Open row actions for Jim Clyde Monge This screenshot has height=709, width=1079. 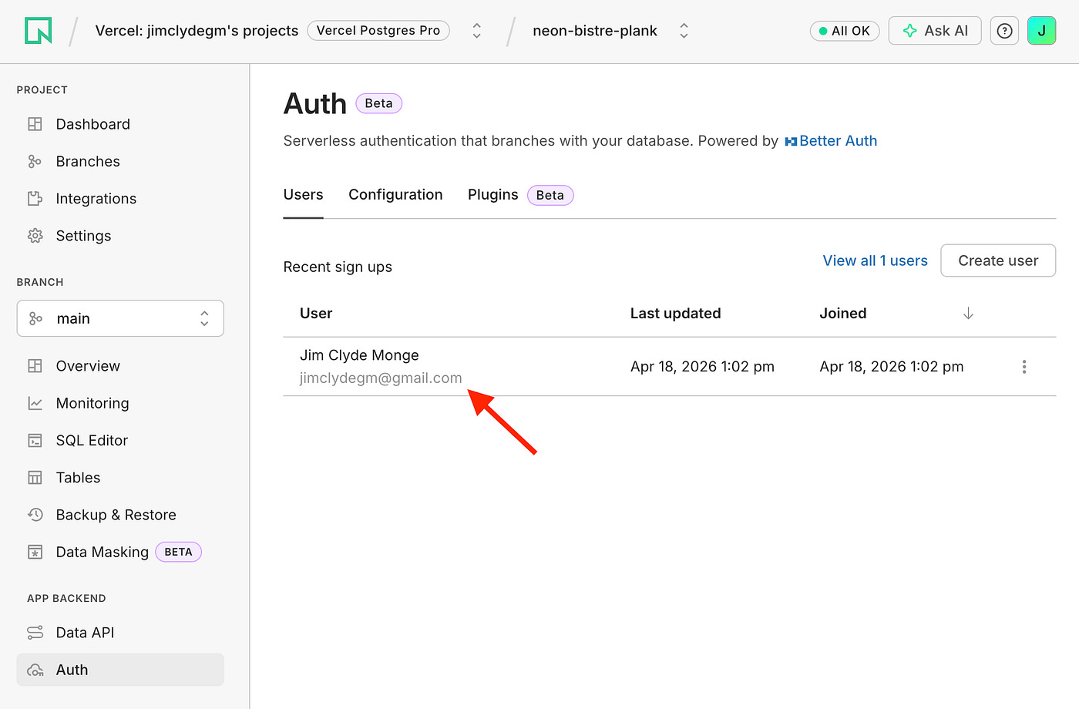pyautogui.click(x=1024, y=367)
